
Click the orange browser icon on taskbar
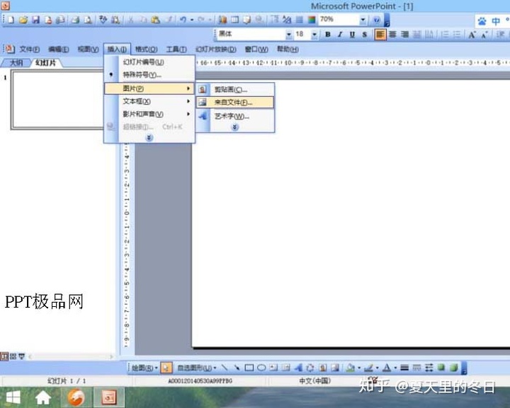76,397
